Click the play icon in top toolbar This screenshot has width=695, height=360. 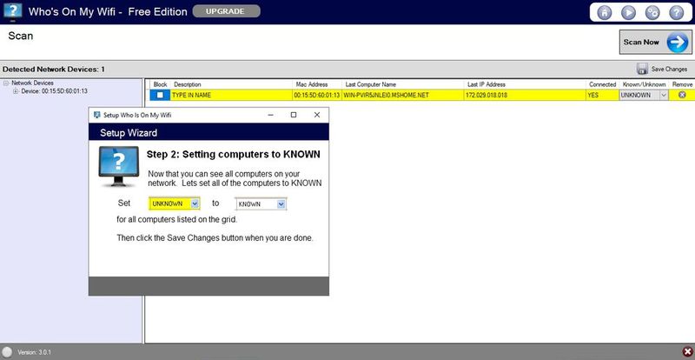(x=628, y=12)
